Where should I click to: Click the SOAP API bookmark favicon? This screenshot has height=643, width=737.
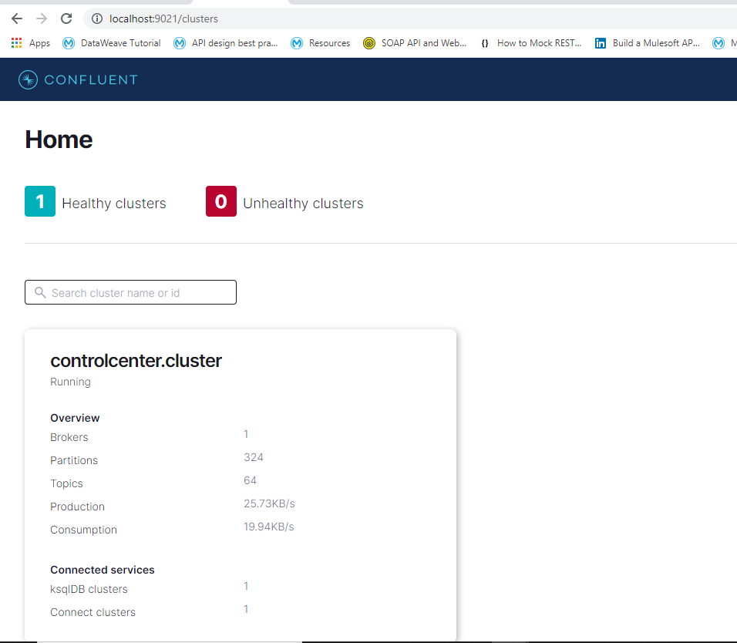click(x=369, y=43)
